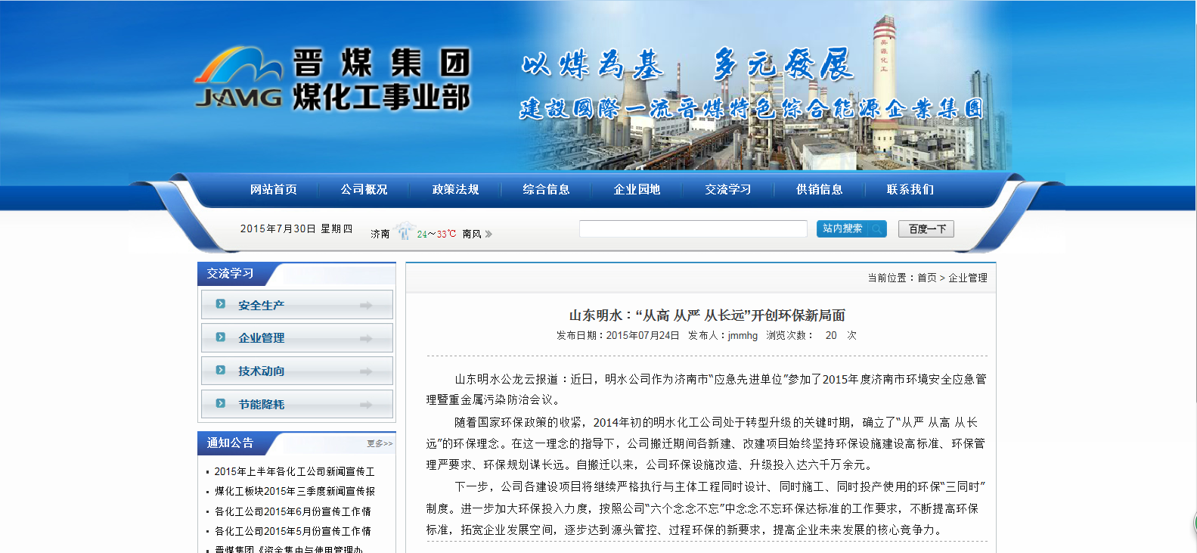Click the arrow icon on the 安全生产 row
1197x553 pixels.
pyautogui.click(x=366, y=306)
